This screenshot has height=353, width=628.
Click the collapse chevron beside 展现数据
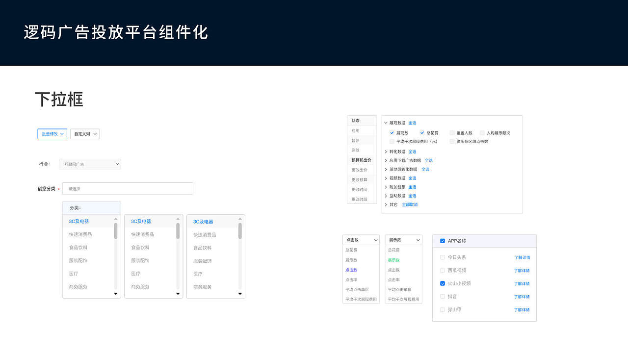(386, 123)
